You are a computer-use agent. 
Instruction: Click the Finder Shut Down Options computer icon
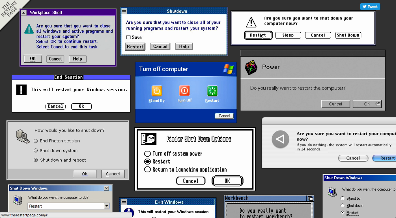pos(148,139)
